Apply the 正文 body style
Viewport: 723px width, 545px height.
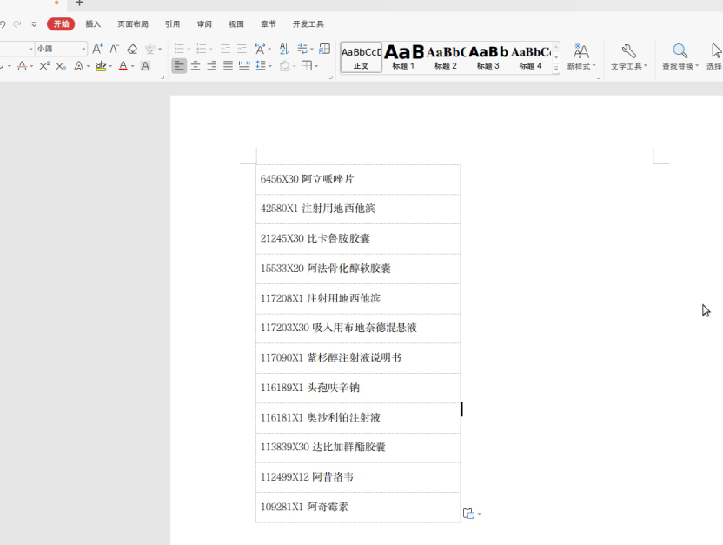[361, 57]
